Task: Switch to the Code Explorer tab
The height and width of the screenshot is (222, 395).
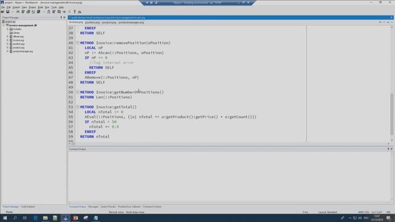Action: pyautogui.click(x=28, y=207)
